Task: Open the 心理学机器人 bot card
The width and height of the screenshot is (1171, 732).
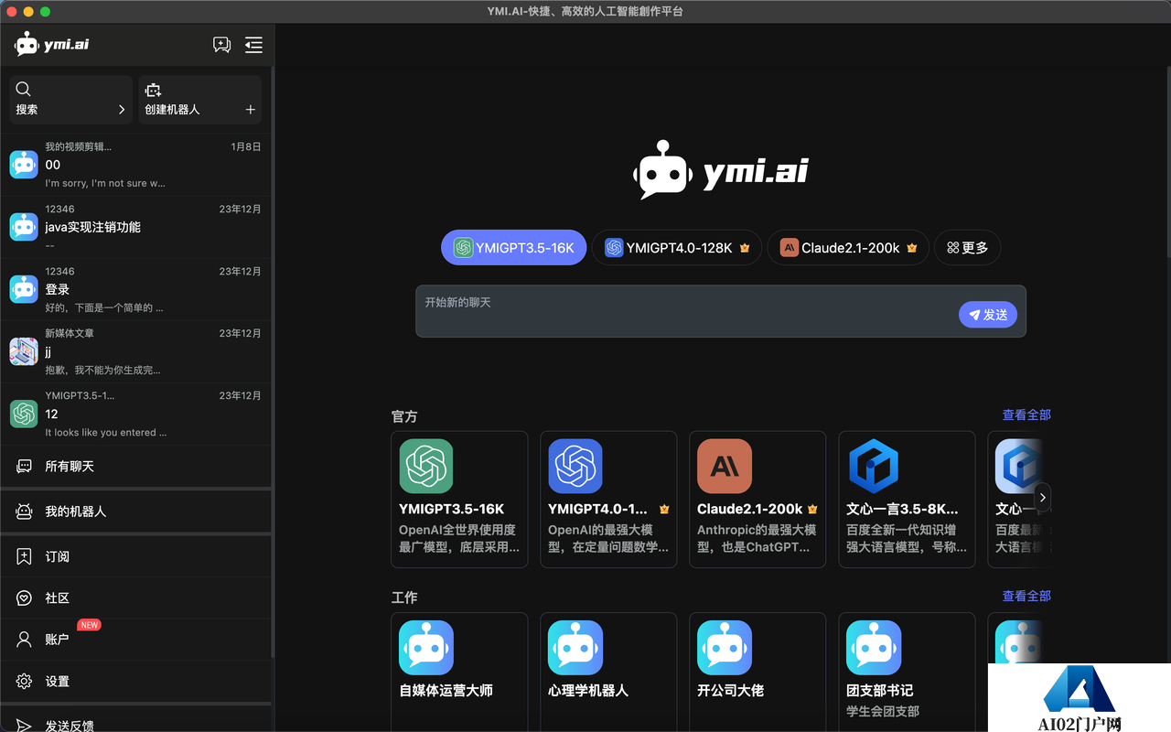Action: point(608,673)
